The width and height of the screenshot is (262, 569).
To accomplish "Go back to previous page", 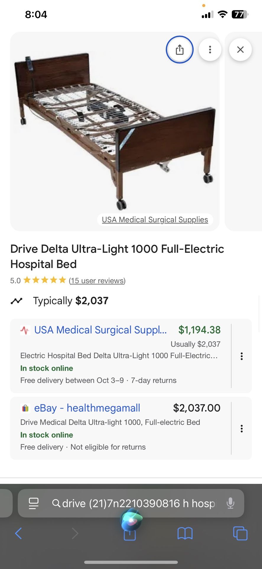I will [18, 533].
